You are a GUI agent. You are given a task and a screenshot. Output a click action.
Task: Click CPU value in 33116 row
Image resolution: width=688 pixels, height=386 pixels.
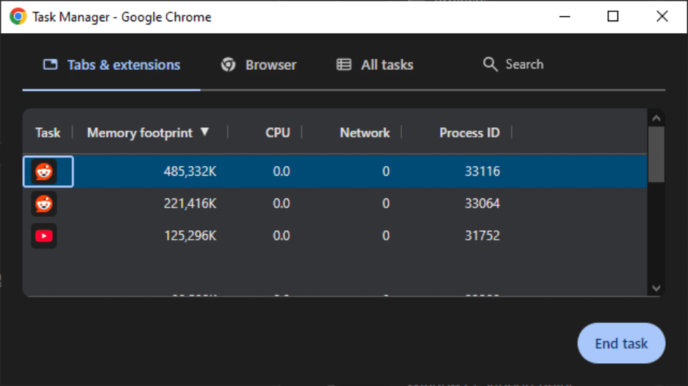pos(282,171)
